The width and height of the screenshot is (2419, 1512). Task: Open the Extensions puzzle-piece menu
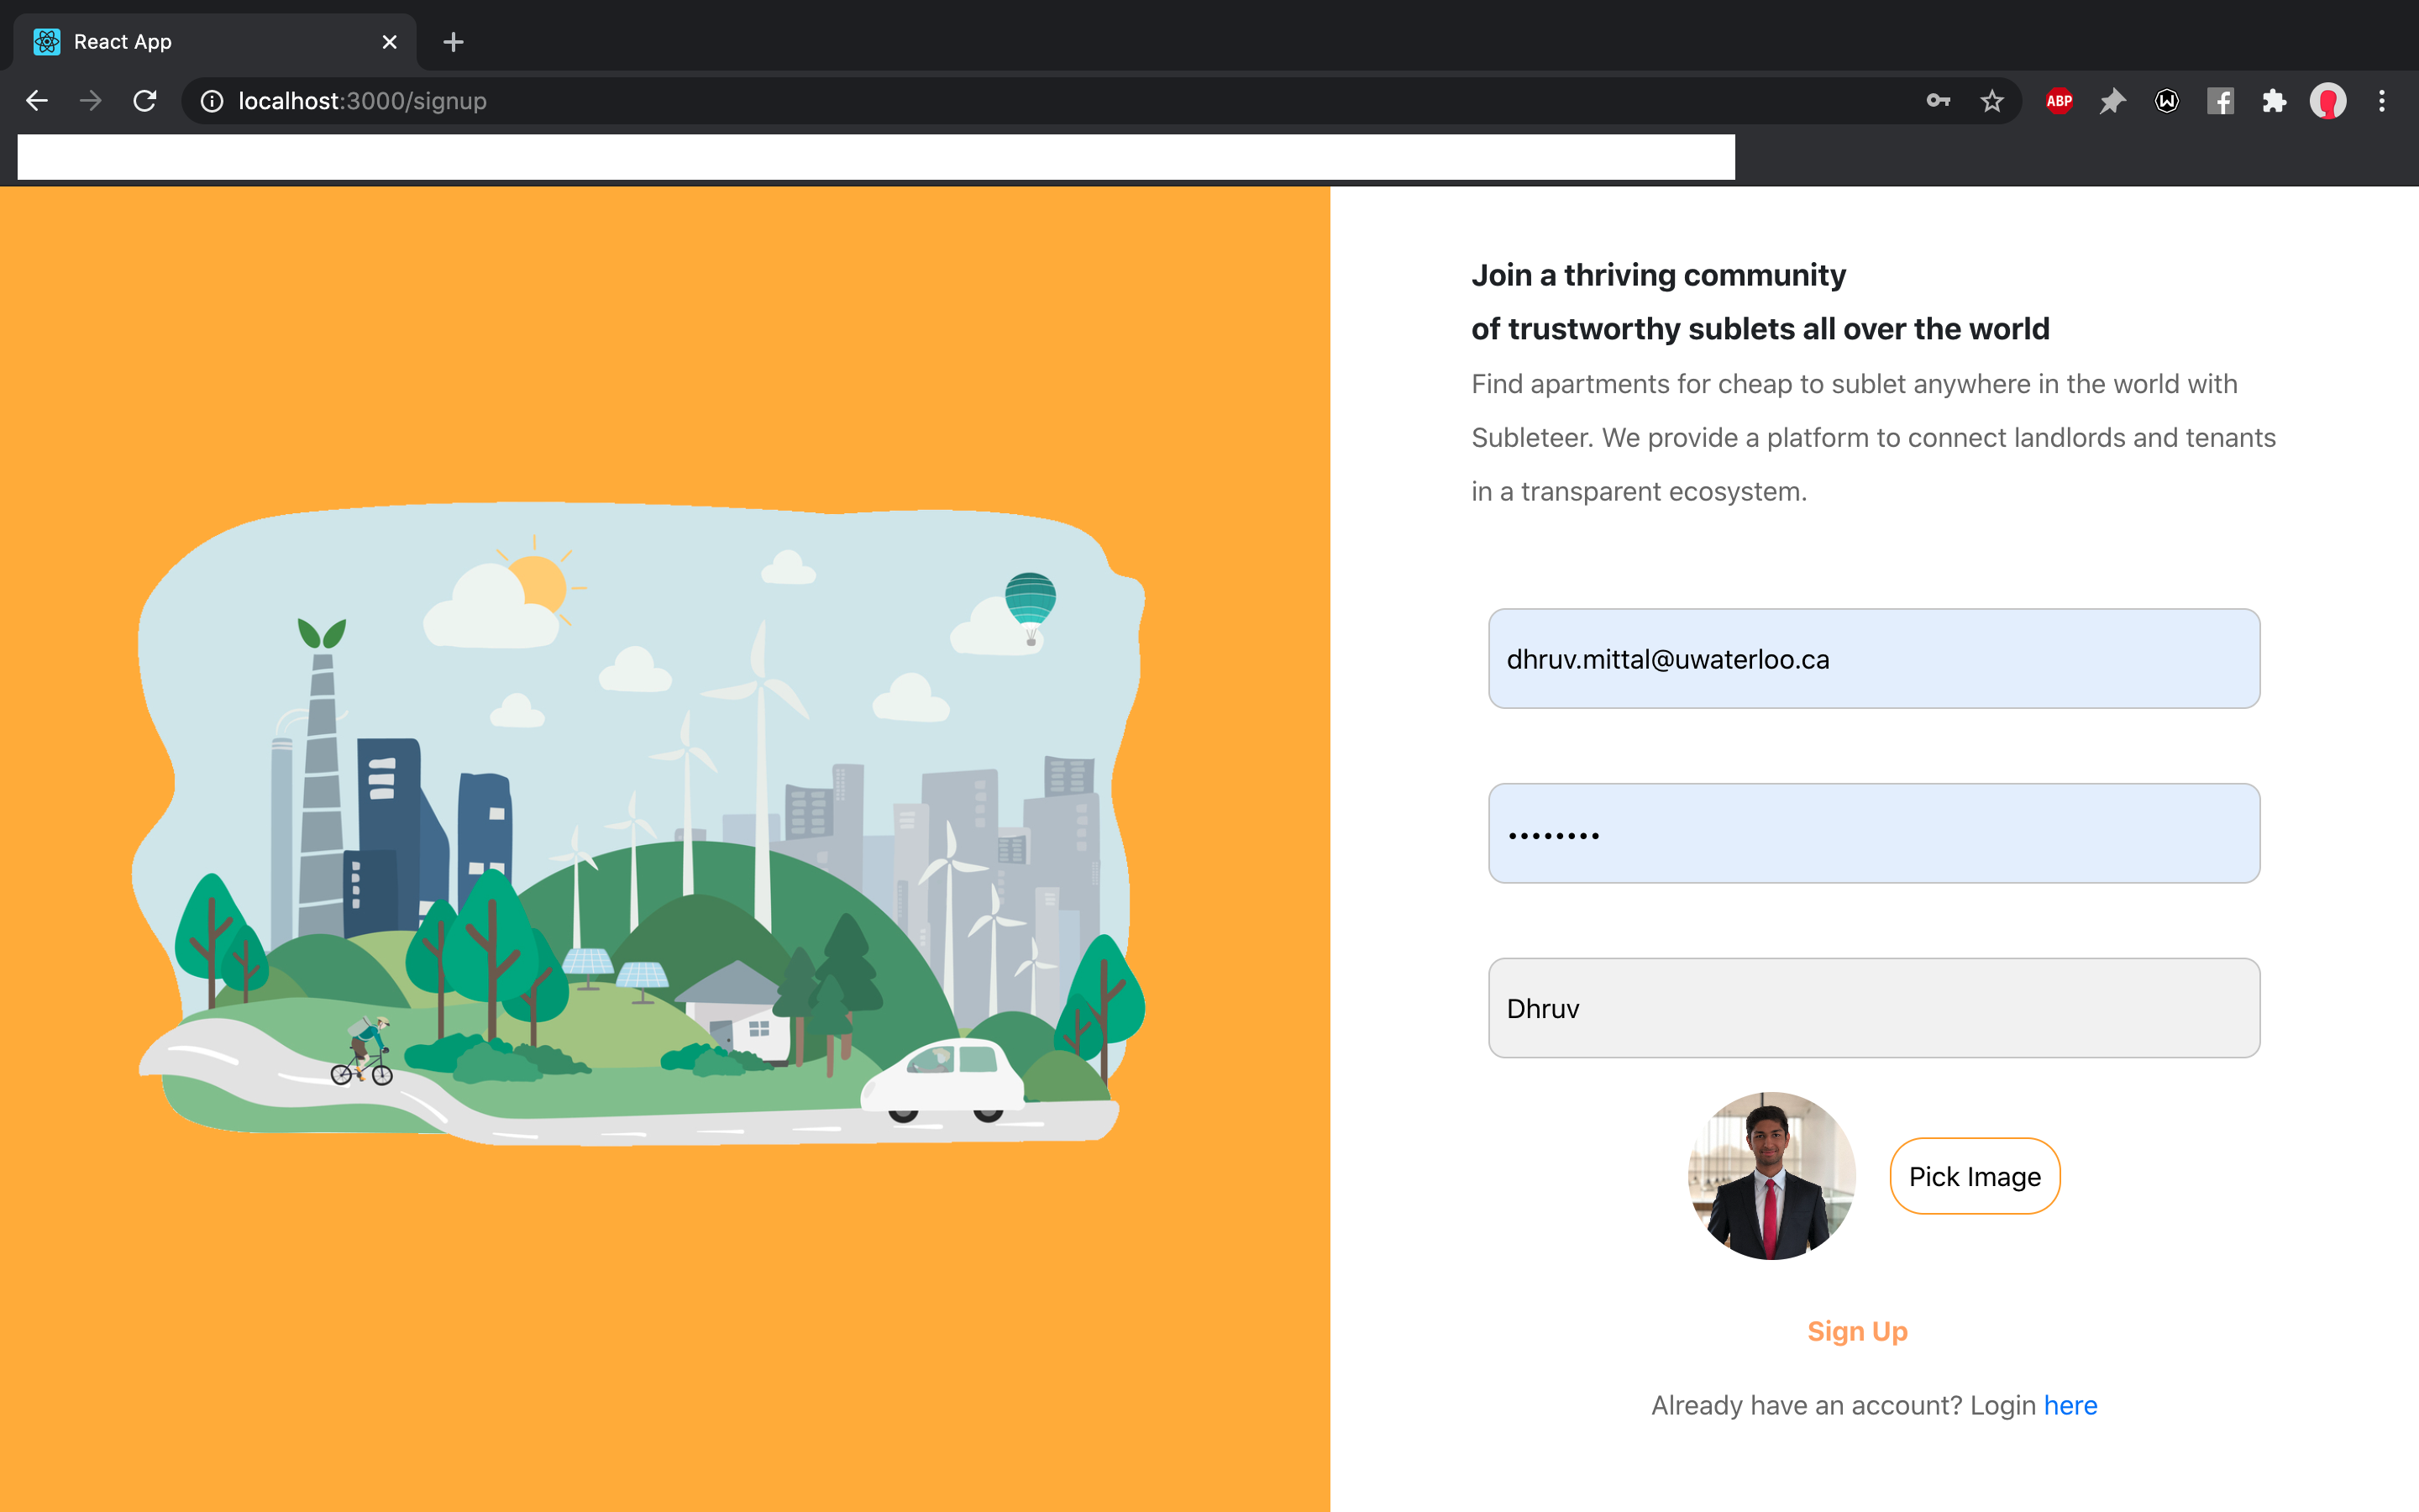[2274, 101]
